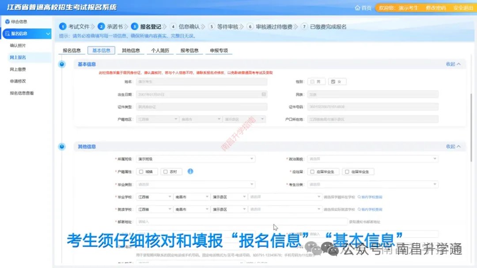Open 网上缴费 in the sidebar

[18, 69]
